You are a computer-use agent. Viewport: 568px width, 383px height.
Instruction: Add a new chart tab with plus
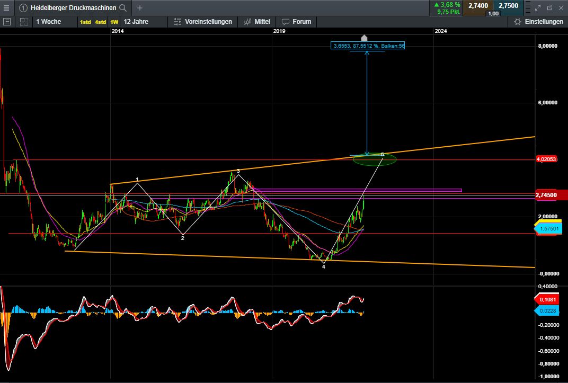tap(140, 7)
